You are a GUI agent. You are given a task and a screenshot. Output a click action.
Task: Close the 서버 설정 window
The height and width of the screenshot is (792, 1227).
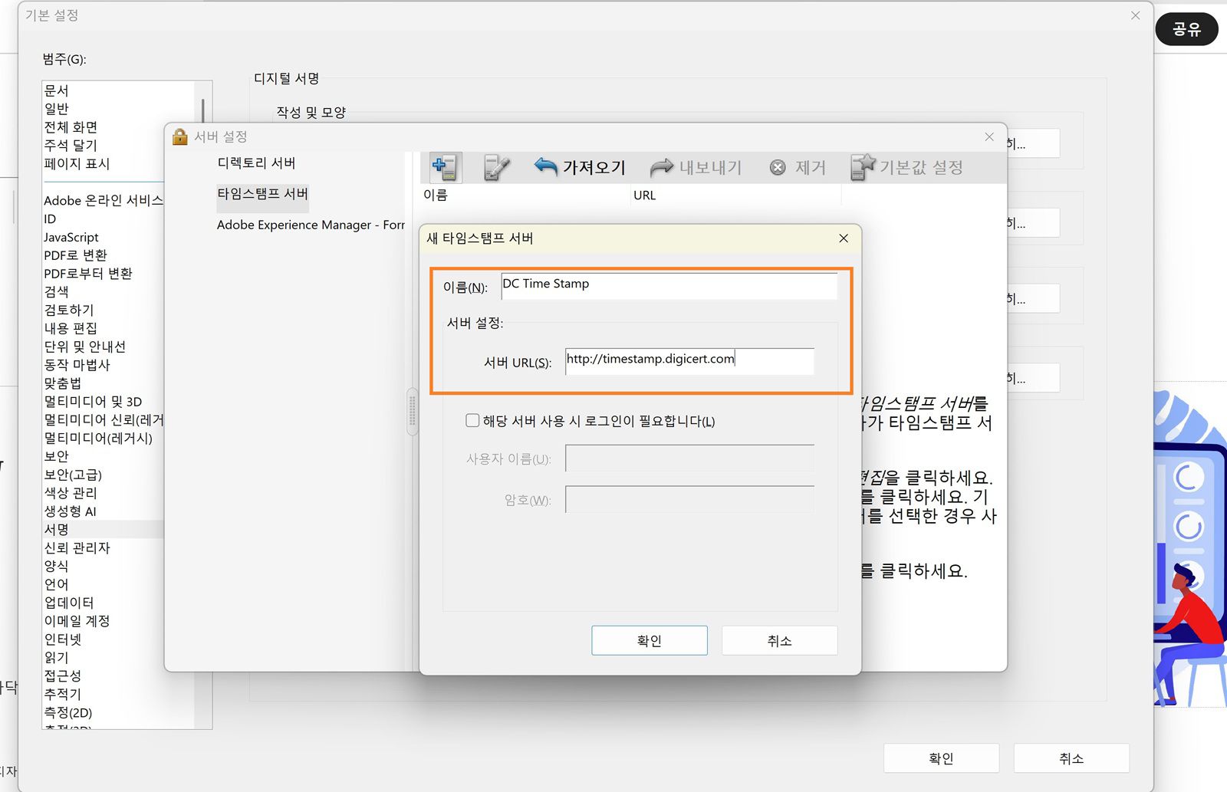click(x=989, y=137)
